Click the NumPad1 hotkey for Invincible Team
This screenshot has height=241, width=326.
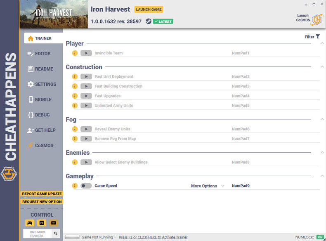point(240,53)
